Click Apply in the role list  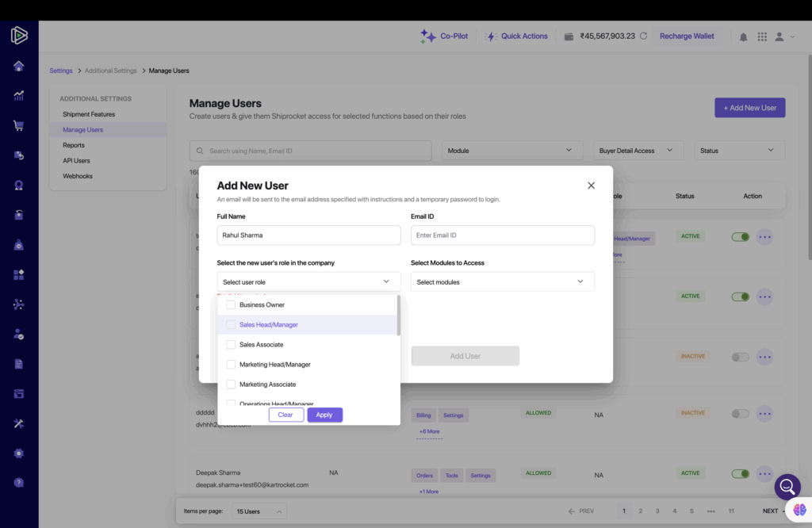324,415
